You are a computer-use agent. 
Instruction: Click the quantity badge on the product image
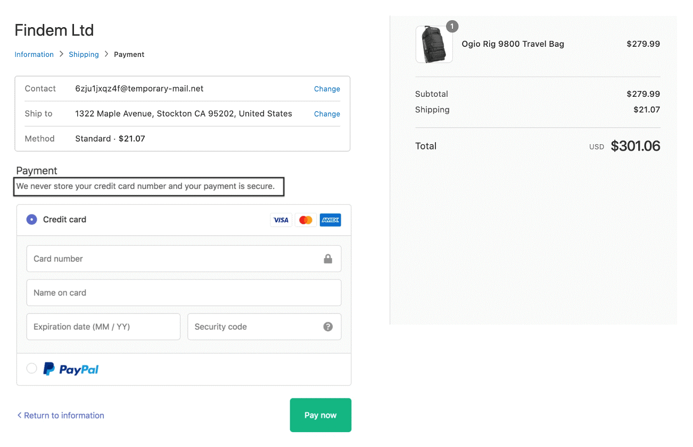(x=452, y=26)
